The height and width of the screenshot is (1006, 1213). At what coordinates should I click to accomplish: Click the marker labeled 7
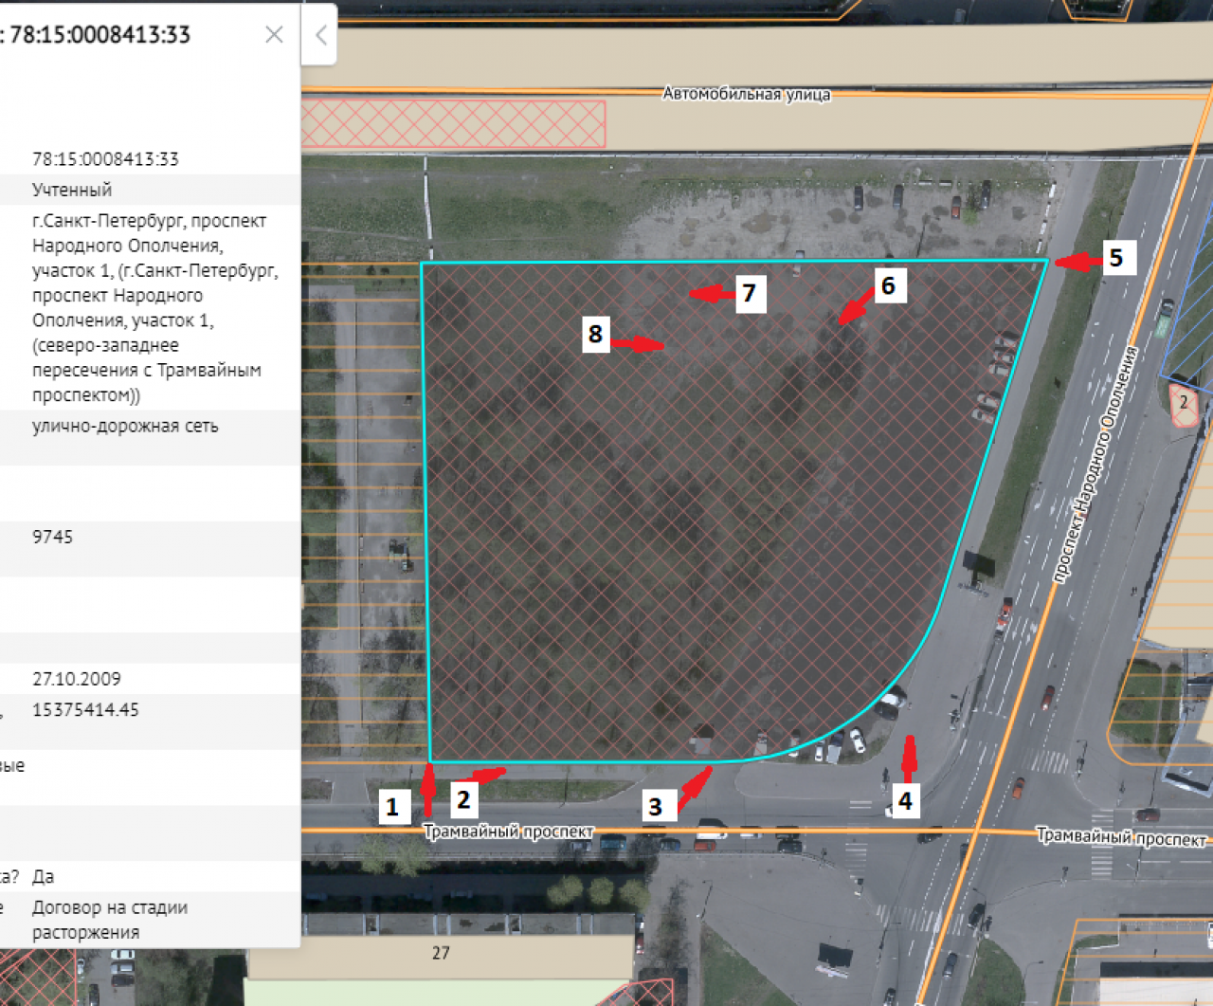(x=749, y=293)
